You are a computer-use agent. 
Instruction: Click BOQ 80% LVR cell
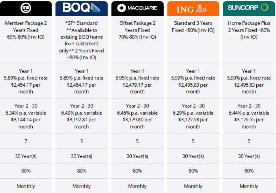[x=82, y=171]
